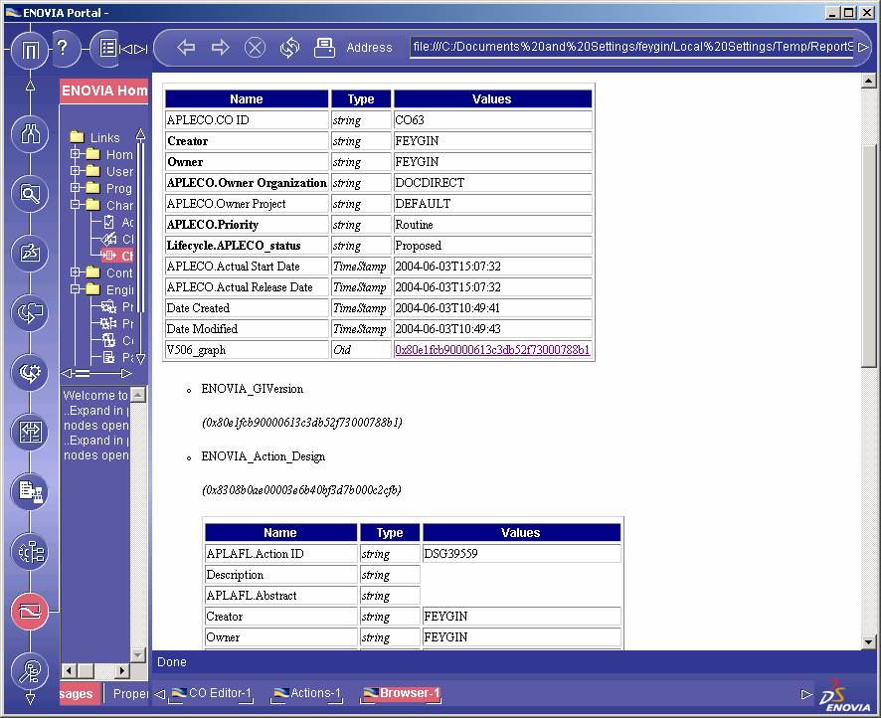Expand the Prog folder tree node

75,187
